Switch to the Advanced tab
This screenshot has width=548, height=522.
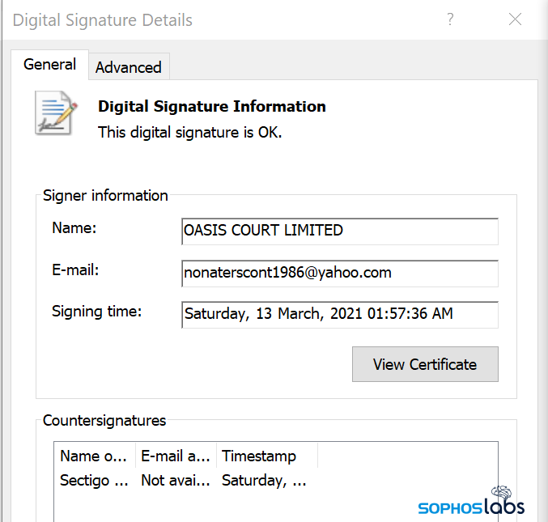coord(128,67)
